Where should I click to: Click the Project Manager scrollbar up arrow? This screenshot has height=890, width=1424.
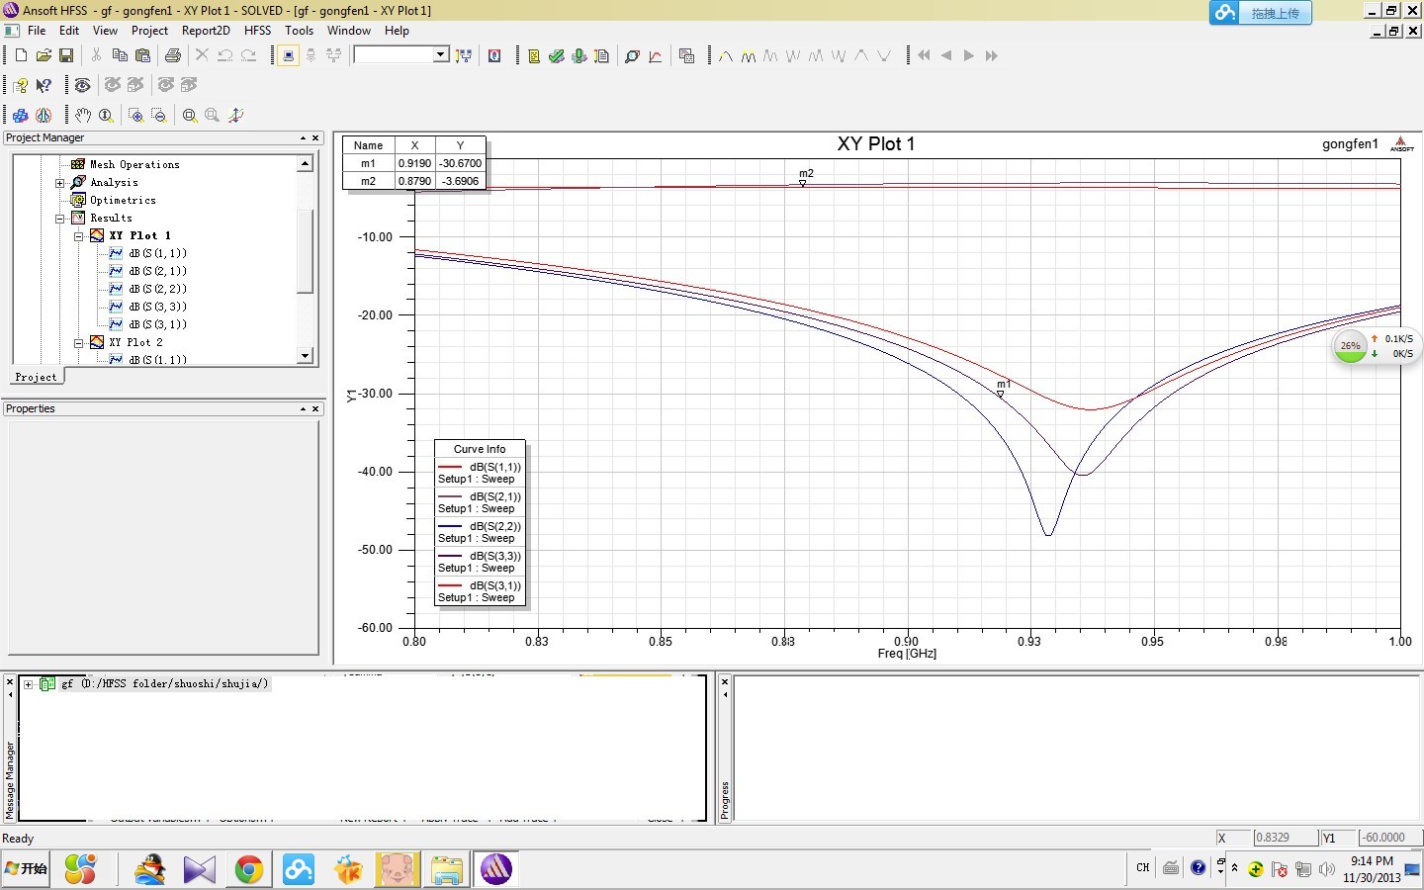click(x=305, y=163)
